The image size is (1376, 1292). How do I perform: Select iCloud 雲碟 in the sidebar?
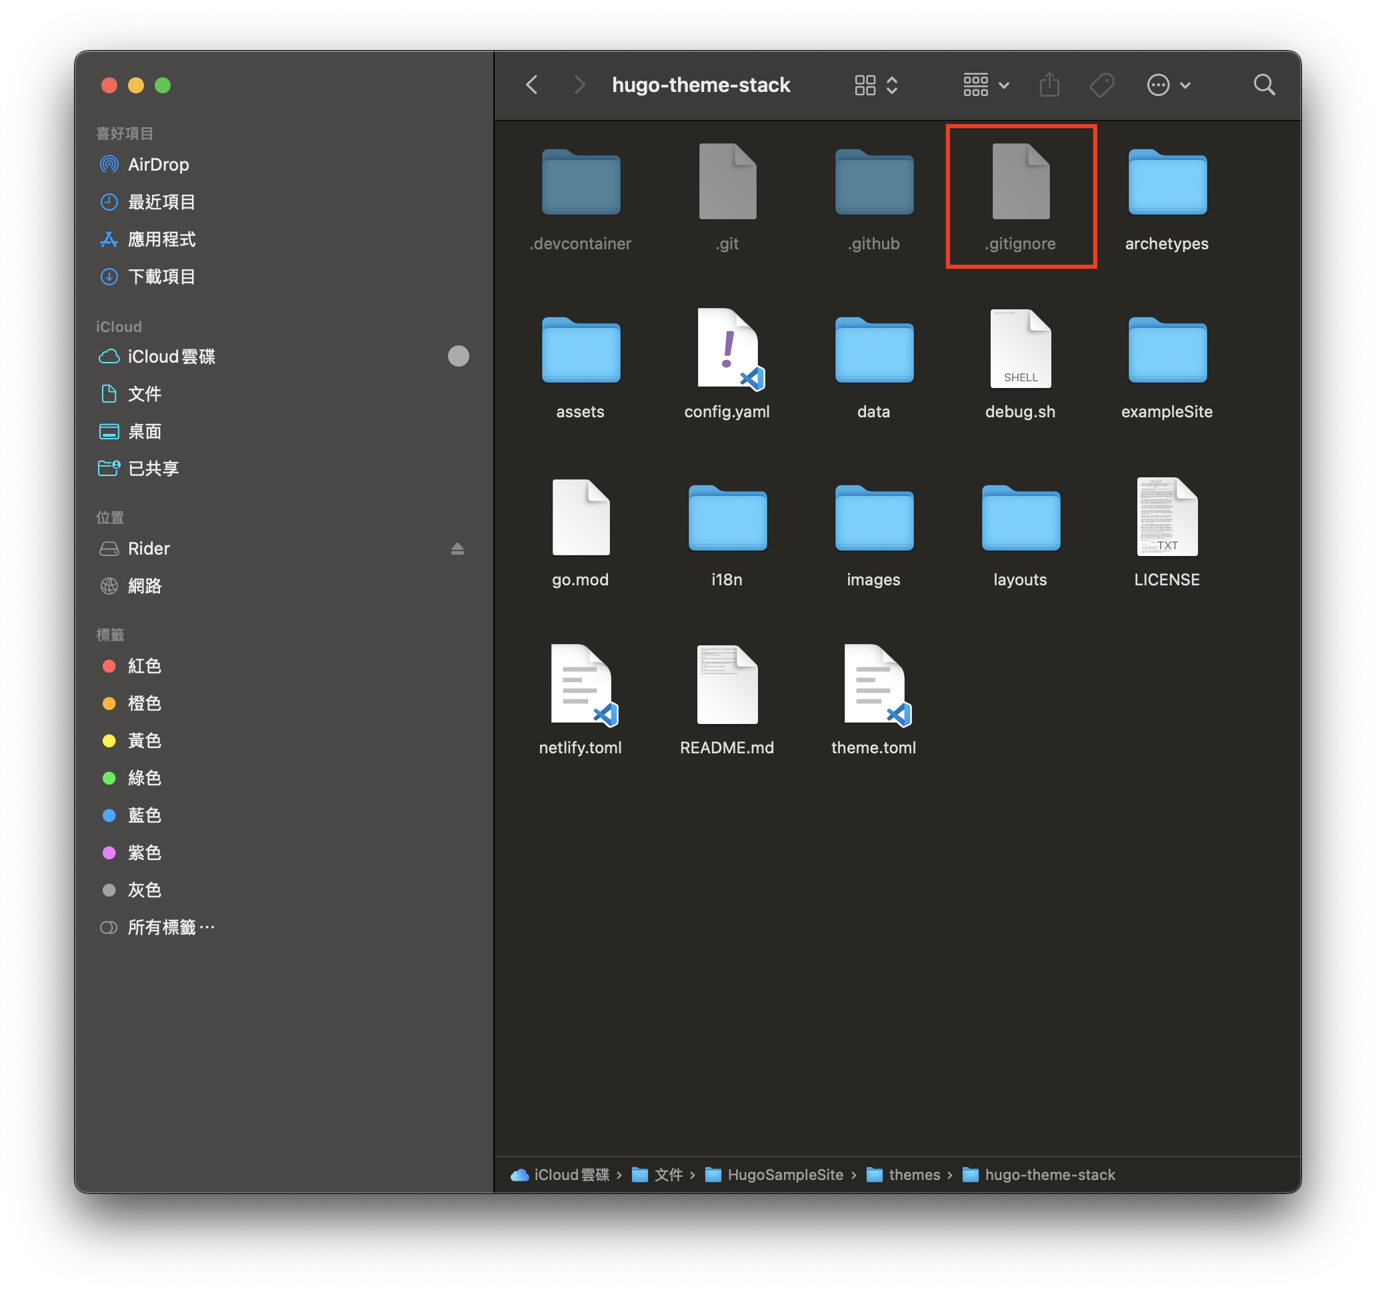(284, 357)
